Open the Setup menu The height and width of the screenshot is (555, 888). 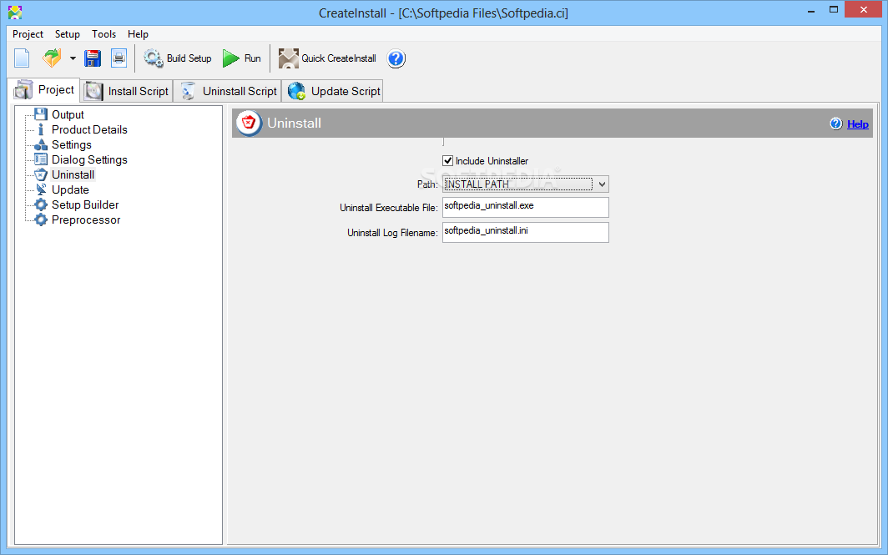pyautogui.click(x=68, y=34)
